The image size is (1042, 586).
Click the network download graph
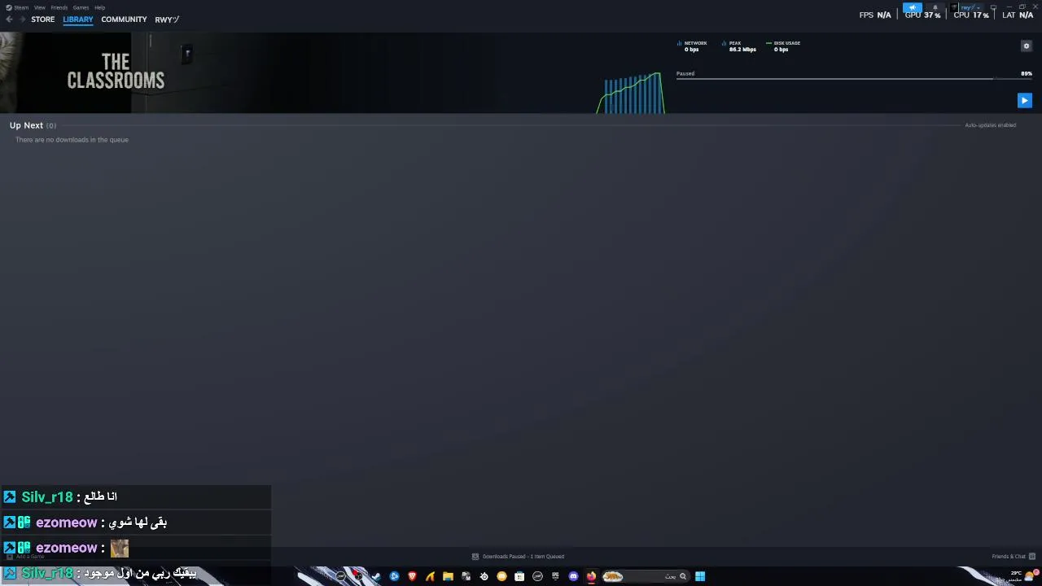click(632, 93)
